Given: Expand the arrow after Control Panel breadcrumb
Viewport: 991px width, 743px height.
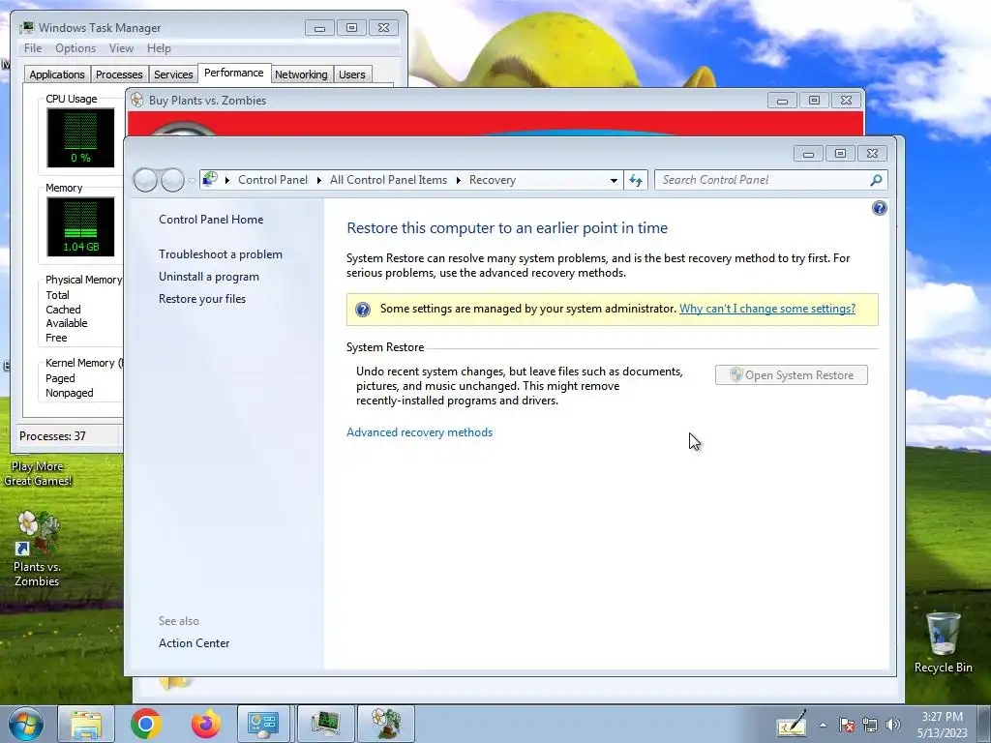Looking at the screenshot, I should click(319, 180).
